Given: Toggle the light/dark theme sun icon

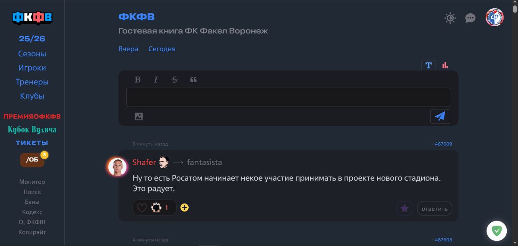Looking at the screenshot, I should (x=450, y=18).
